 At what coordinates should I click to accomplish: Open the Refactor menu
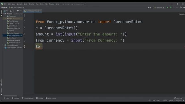32,4
